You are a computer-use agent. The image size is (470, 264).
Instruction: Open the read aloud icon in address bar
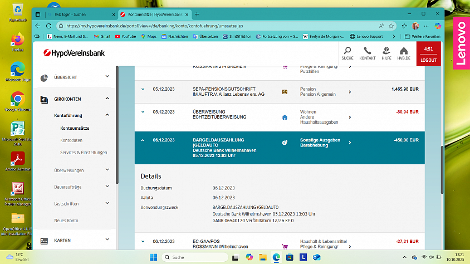coord(381,26)
